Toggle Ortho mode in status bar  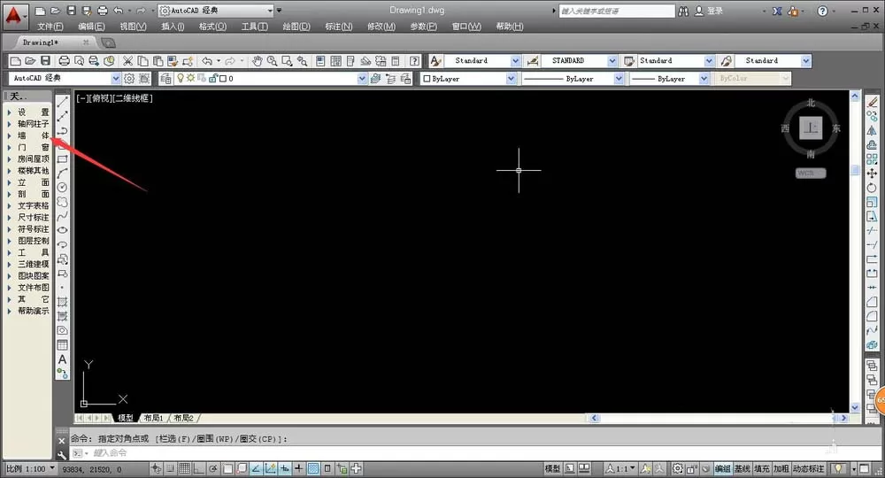pos(198,468)
